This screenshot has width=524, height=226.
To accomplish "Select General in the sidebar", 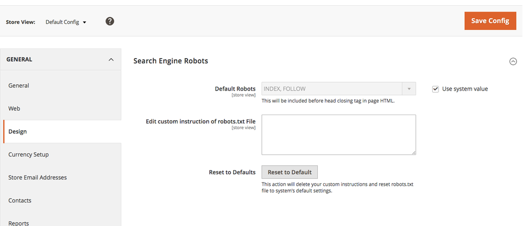I will pos(19,86).
